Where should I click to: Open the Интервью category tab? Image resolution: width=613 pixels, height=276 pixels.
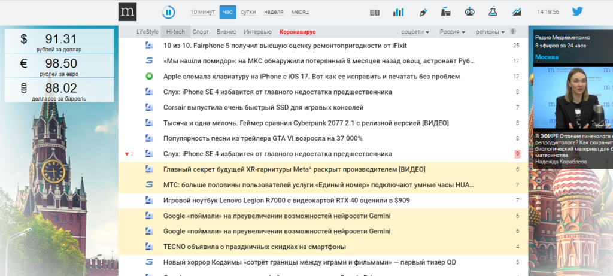[257, 32]
